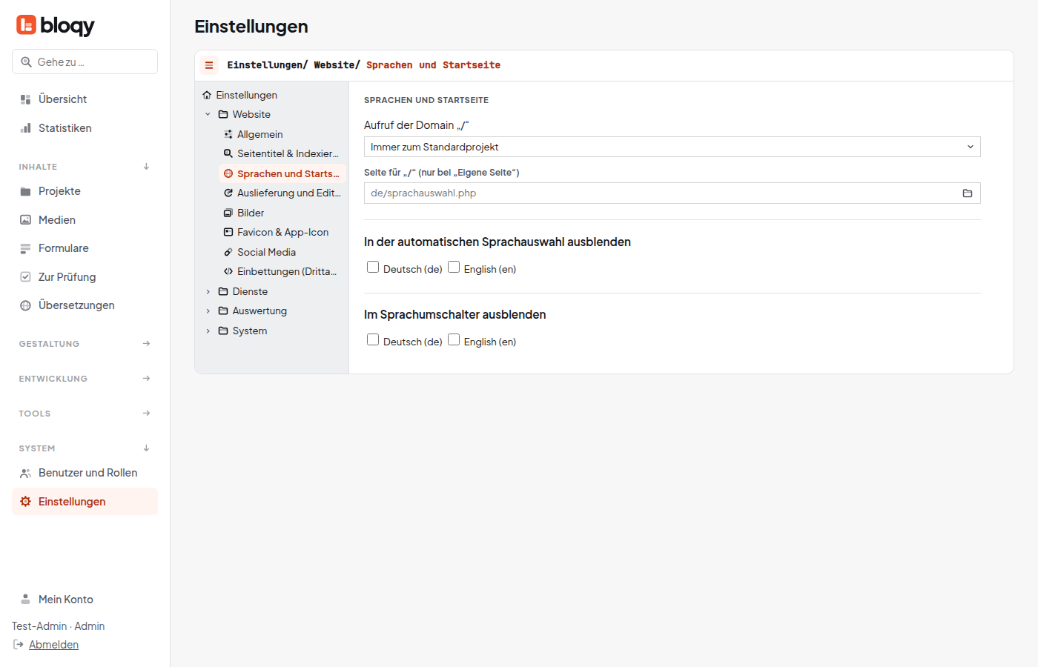This screenshot has height=667, width=1038.
Task: Click the Einstellungen gear icon in sidebar
Action: click(x=25, y=502)
